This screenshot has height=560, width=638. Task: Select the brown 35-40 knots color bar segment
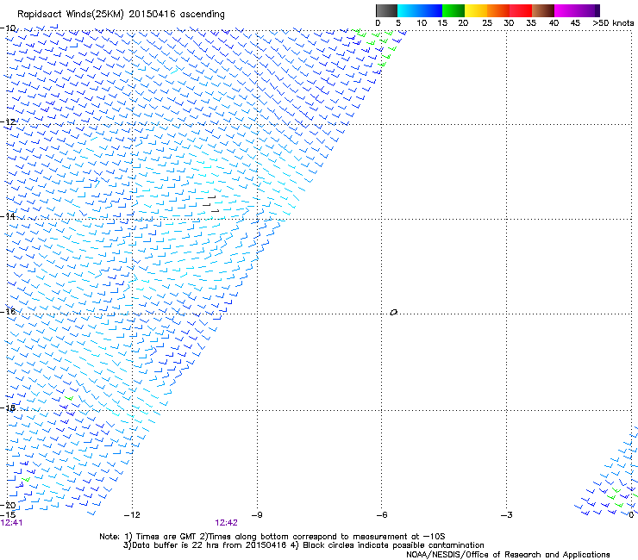(x=543, y=10)
